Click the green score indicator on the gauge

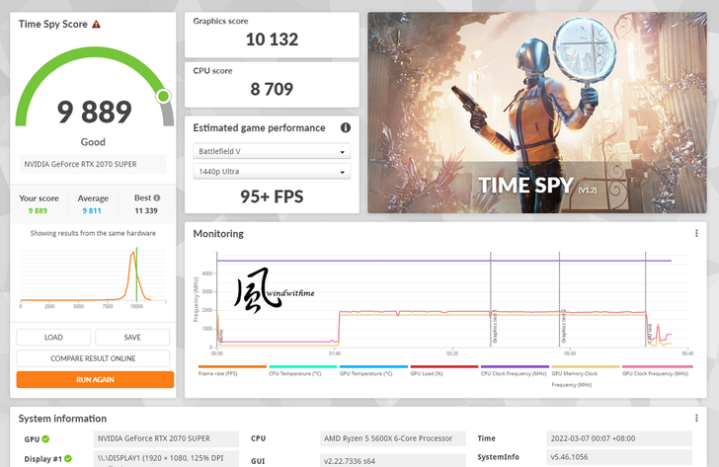coord(163,96)
